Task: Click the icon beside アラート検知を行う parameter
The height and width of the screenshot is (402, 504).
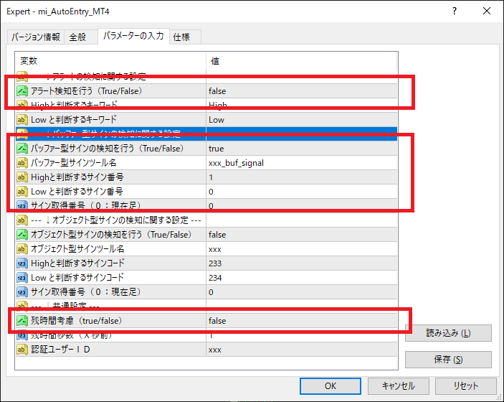Action: (22, 91)
